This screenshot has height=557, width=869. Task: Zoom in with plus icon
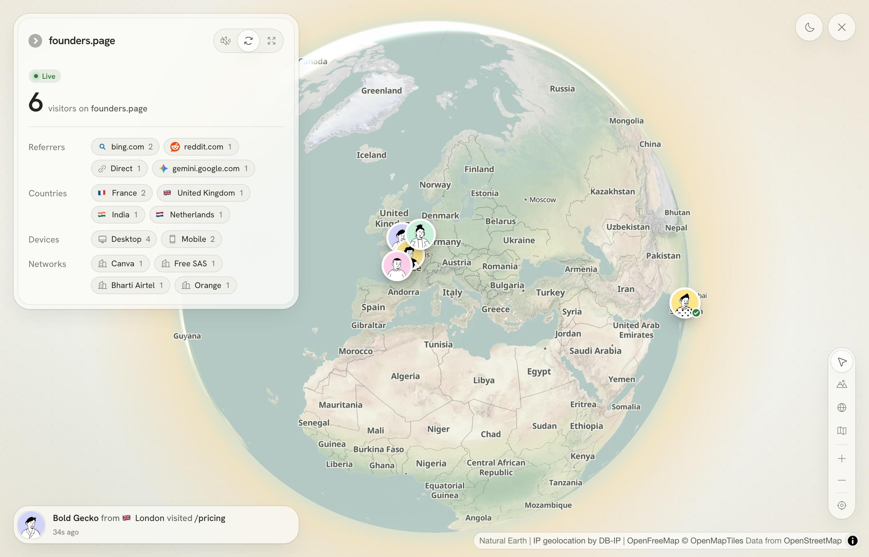[842, 459]
